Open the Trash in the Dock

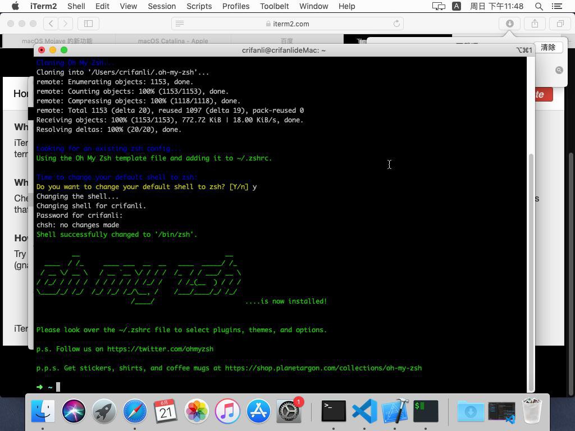click(532, 411)
